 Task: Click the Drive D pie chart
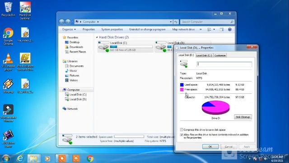216,108
